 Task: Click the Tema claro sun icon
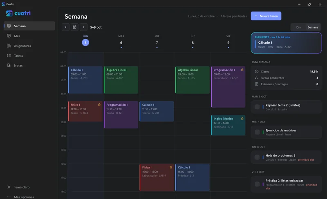point(9,187)
